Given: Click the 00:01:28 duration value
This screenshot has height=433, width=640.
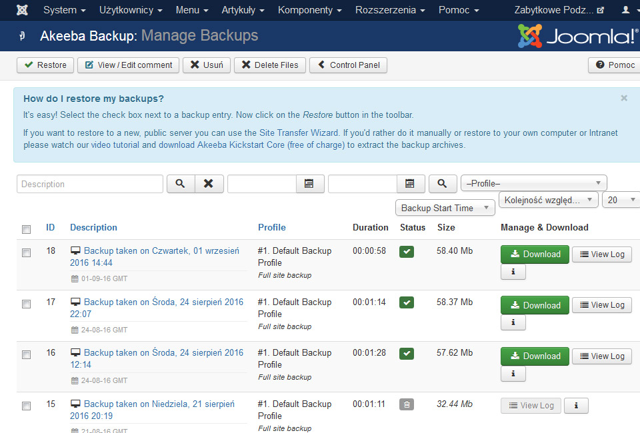Looking at the screenshot, I should (x=369, y=352).
